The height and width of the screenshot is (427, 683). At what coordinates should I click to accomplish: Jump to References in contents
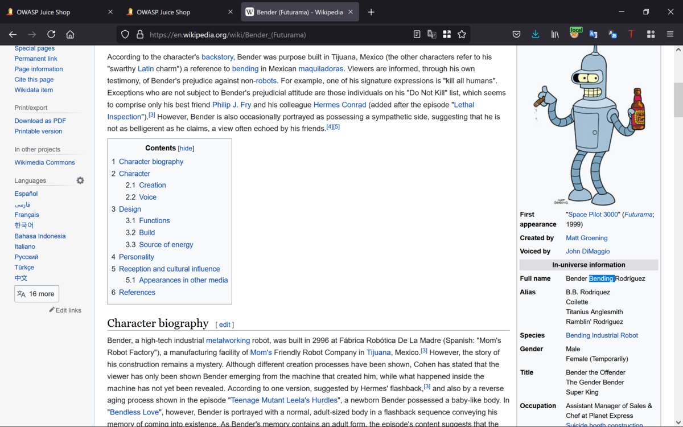coord(137,293)
